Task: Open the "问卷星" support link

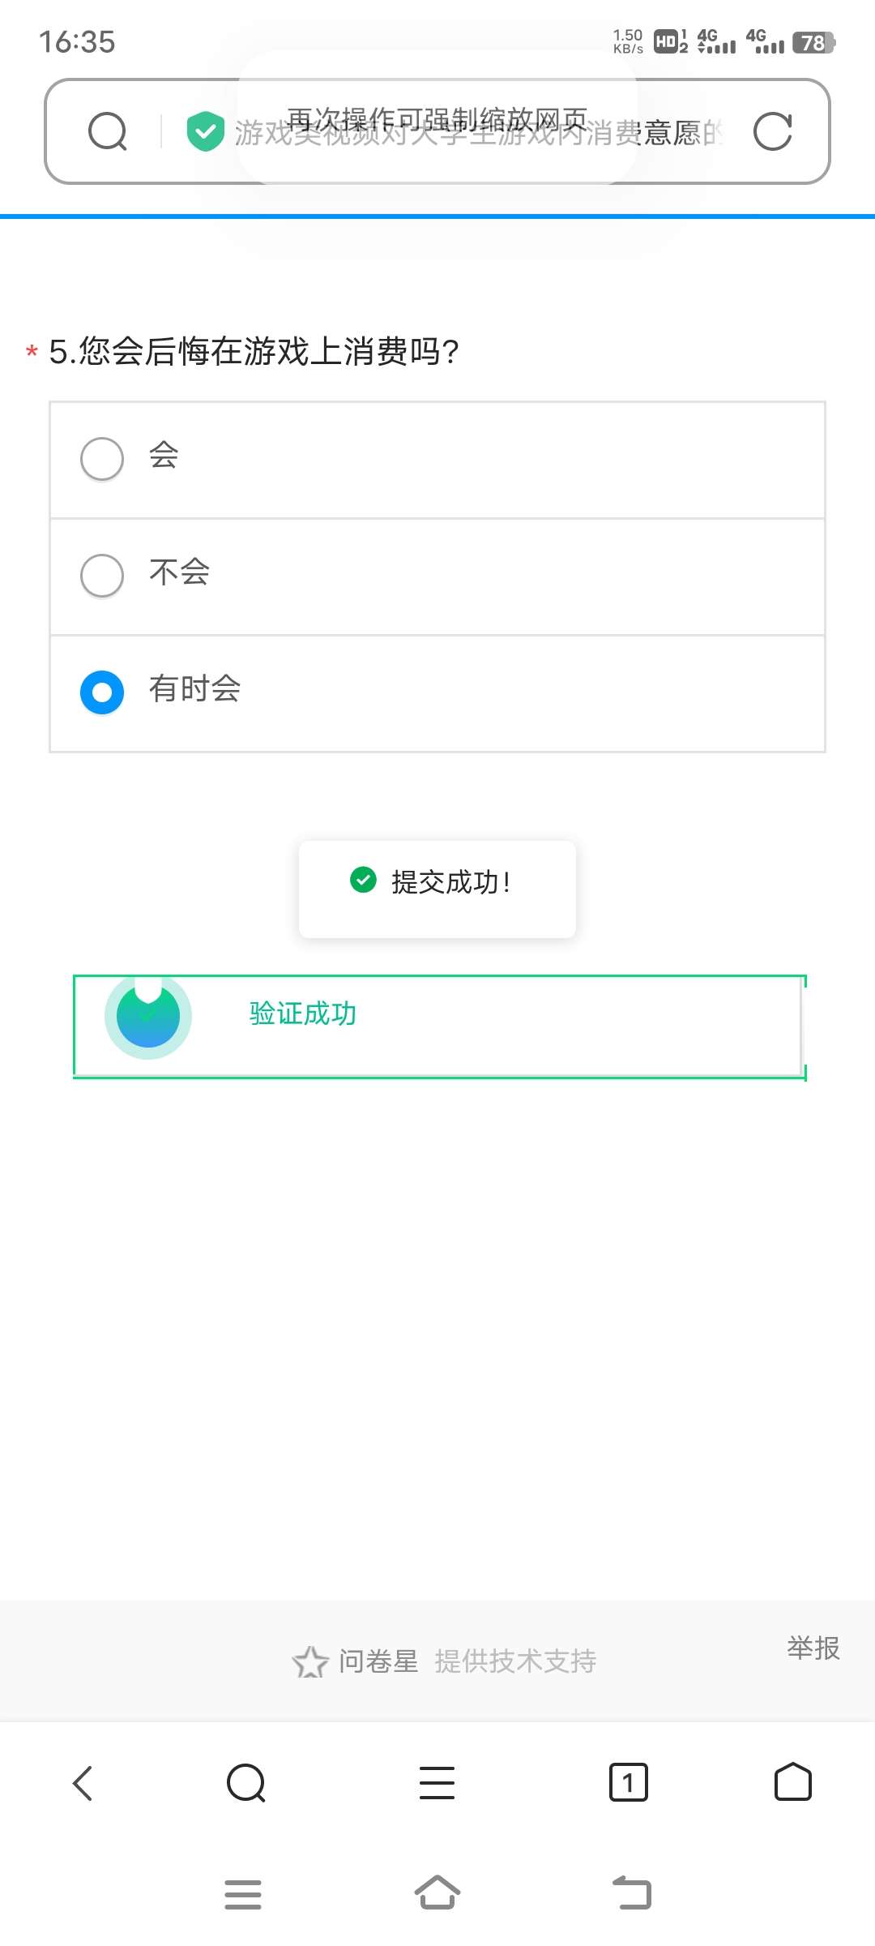Action: click(x=378, y=1661)
